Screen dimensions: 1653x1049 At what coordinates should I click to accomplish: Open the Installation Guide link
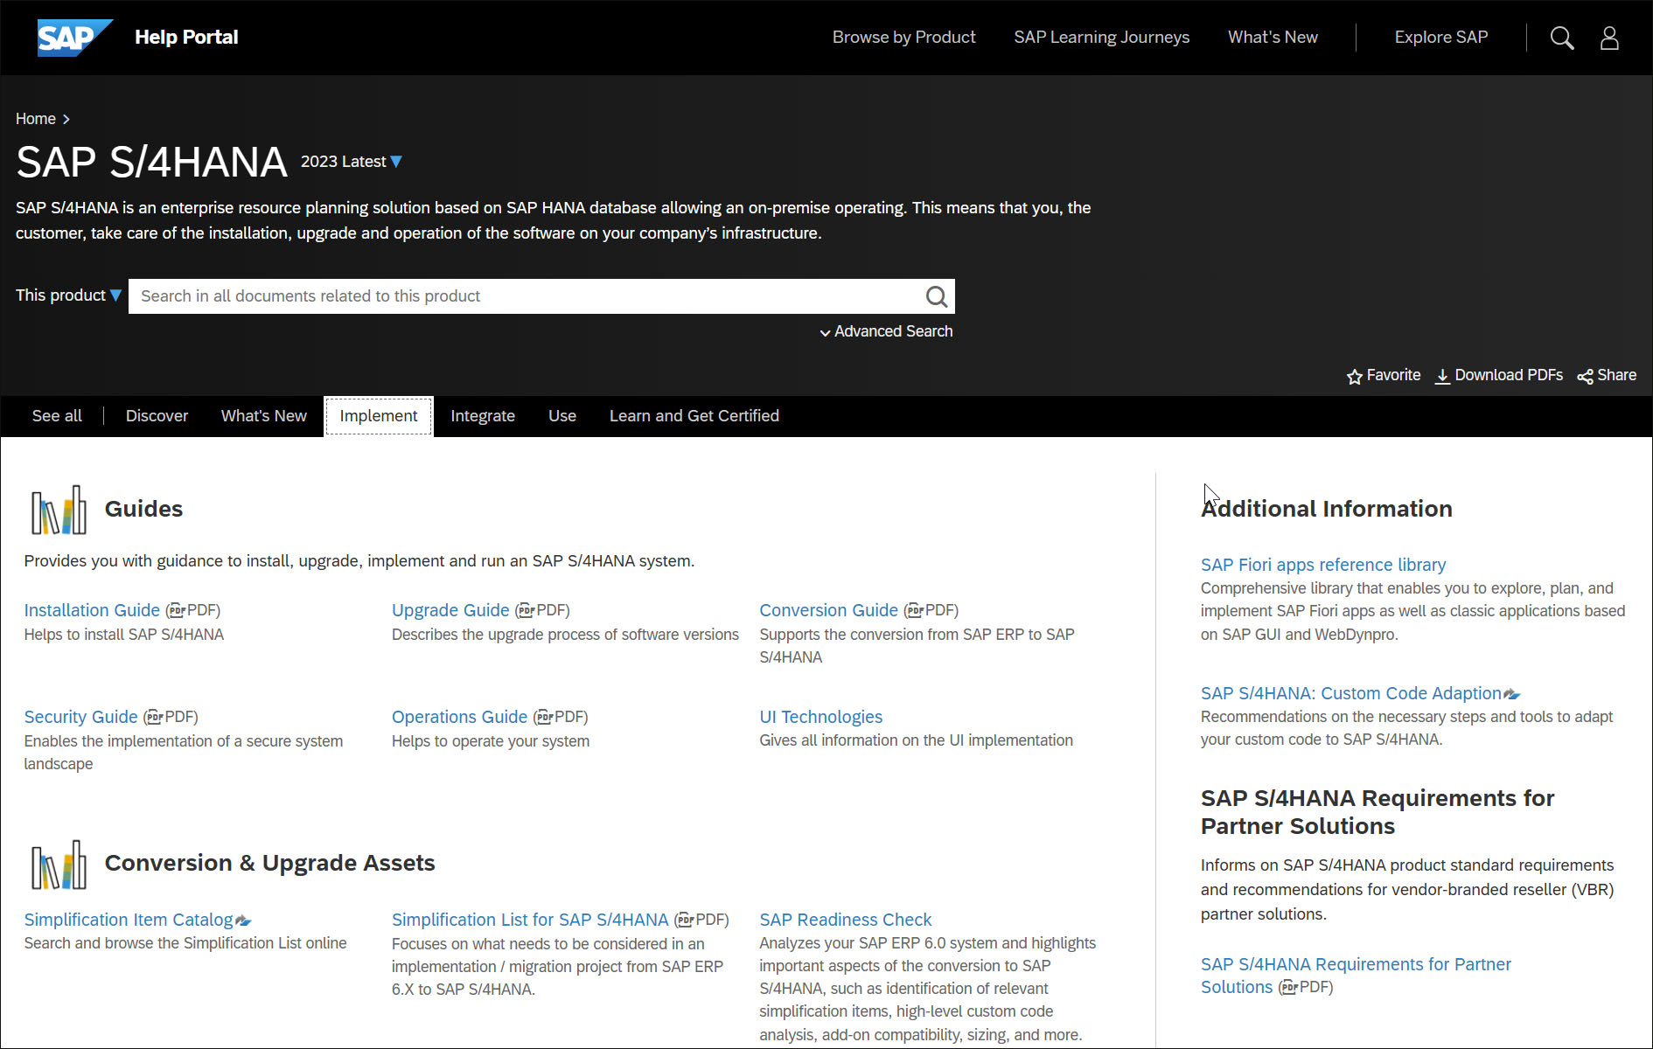[x=92, y=610]
